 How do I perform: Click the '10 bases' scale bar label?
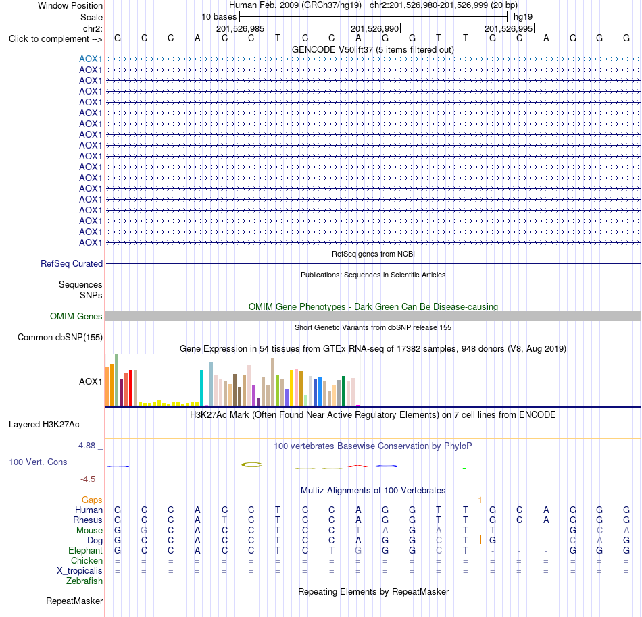(x=219, y=17)
